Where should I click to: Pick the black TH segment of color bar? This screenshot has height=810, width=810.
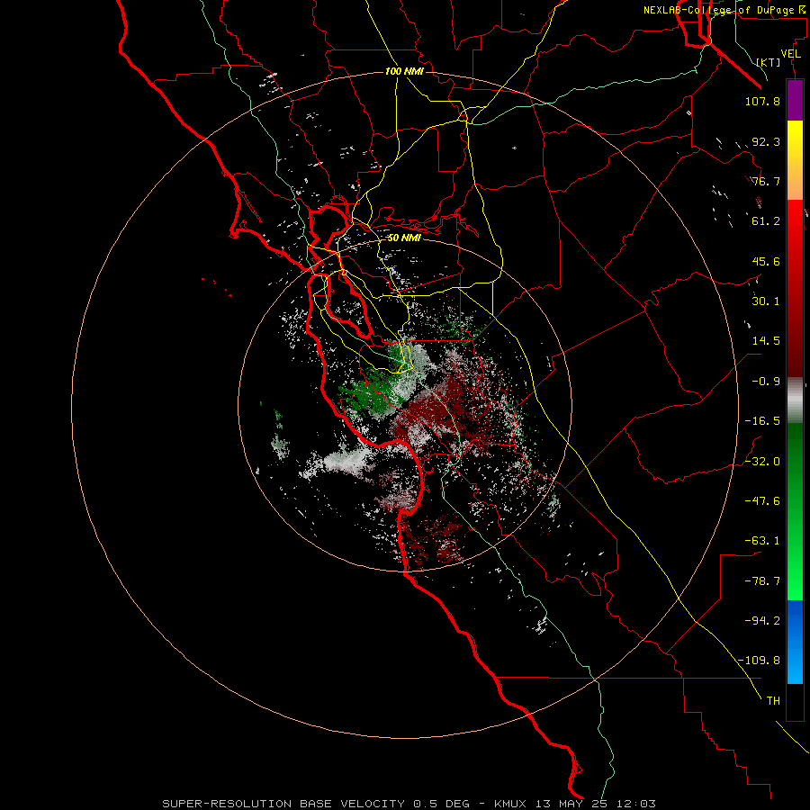pos(795,702)
